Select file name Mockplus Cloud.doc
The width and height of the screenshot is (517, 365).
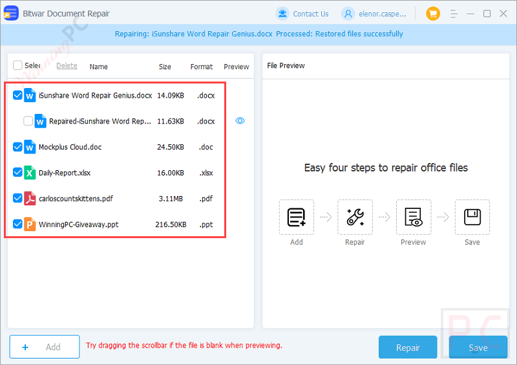pyautogui.click(x=70, y=147)
